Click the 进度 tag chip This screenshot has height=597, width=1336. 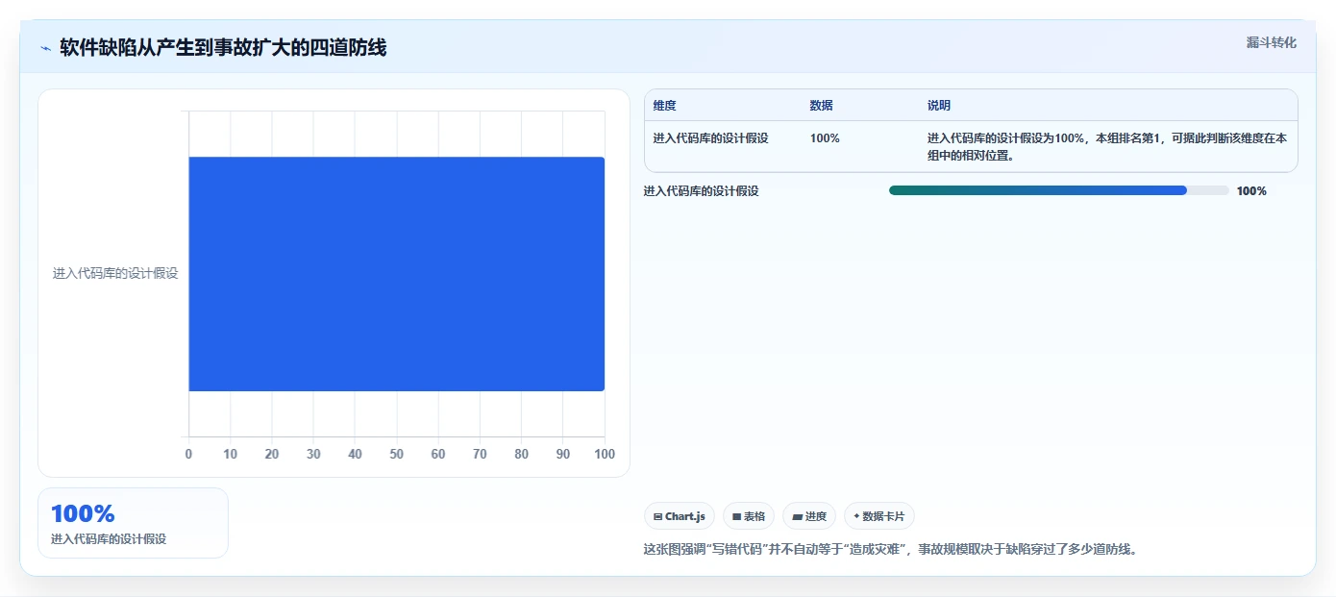(x=809, y=516)
